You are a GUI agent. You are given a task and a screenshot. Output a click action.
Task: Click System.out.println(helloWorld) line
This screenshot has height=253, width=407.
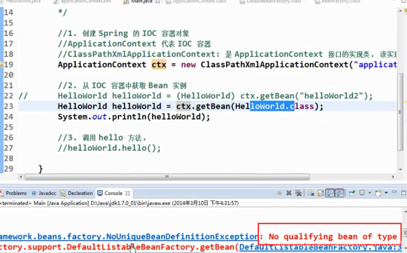point(134,117)
